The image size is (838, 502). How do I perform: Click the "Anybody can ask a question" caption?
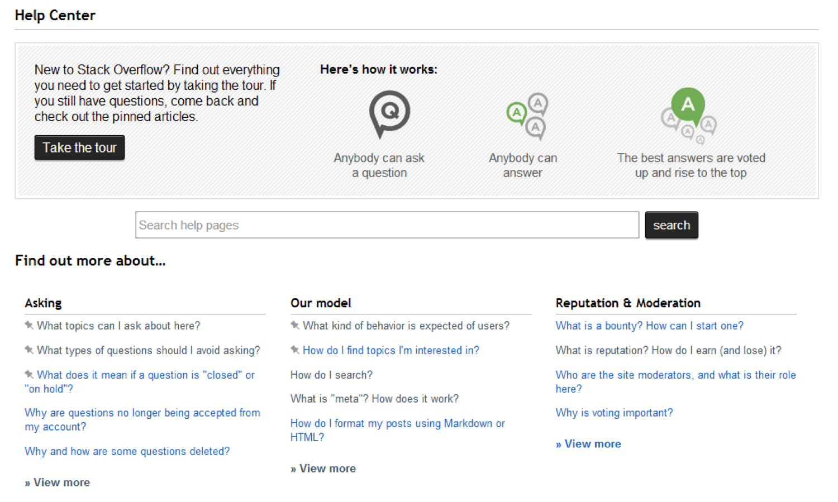379,165
